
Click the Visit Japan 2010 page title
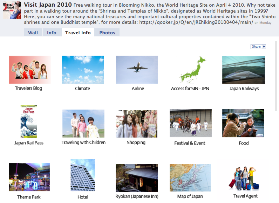pyautogui.click(x=48, y=5)
